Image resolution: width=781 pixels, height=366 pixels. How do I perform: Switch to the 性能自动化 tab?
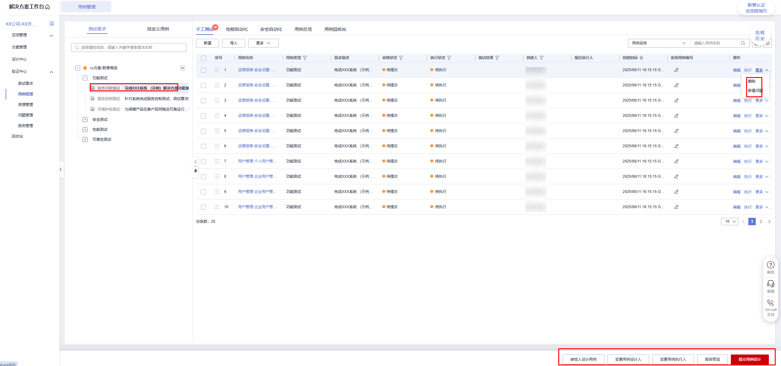(237, 29)
